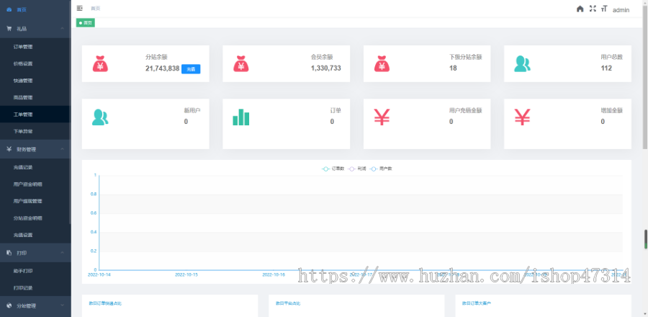Click the document icon beside 打印
648x317 pixels.
9,253
